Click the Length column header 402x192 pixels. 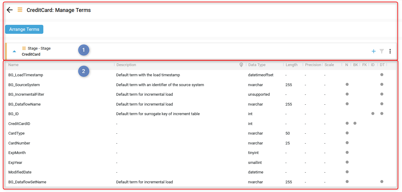291,65
